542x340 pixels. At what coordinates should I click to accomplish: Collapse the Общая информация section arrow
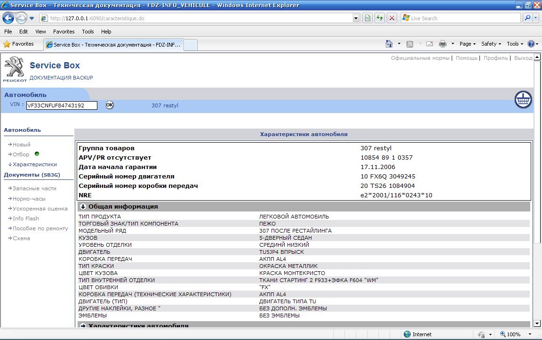click(x=83, y=206)
